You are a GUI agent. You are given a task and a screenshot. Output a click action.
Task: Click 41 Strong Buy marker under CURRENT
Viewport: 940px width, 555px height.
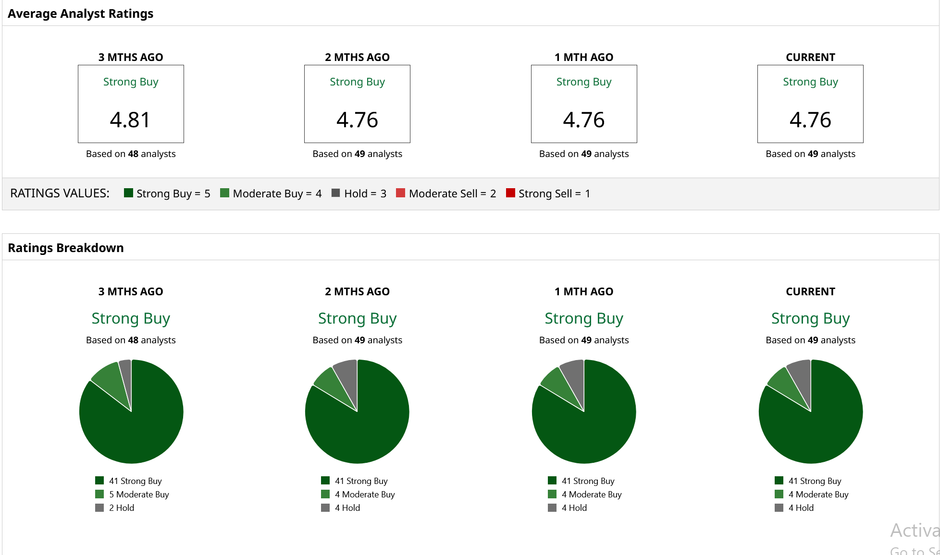click(779, 481)
